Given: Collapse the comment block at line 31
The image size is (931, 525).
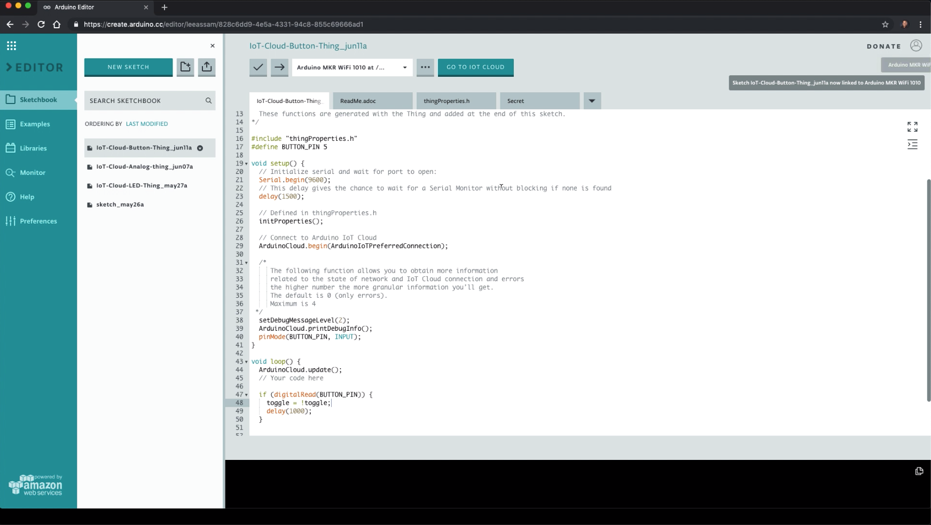Looking at the screenshot, I should click(246, 262).
